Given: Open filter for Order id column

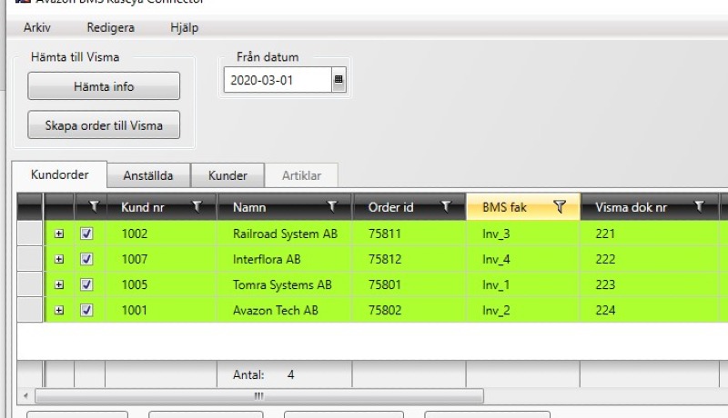Looking at the screenshot, I should [x=446, y=206].
